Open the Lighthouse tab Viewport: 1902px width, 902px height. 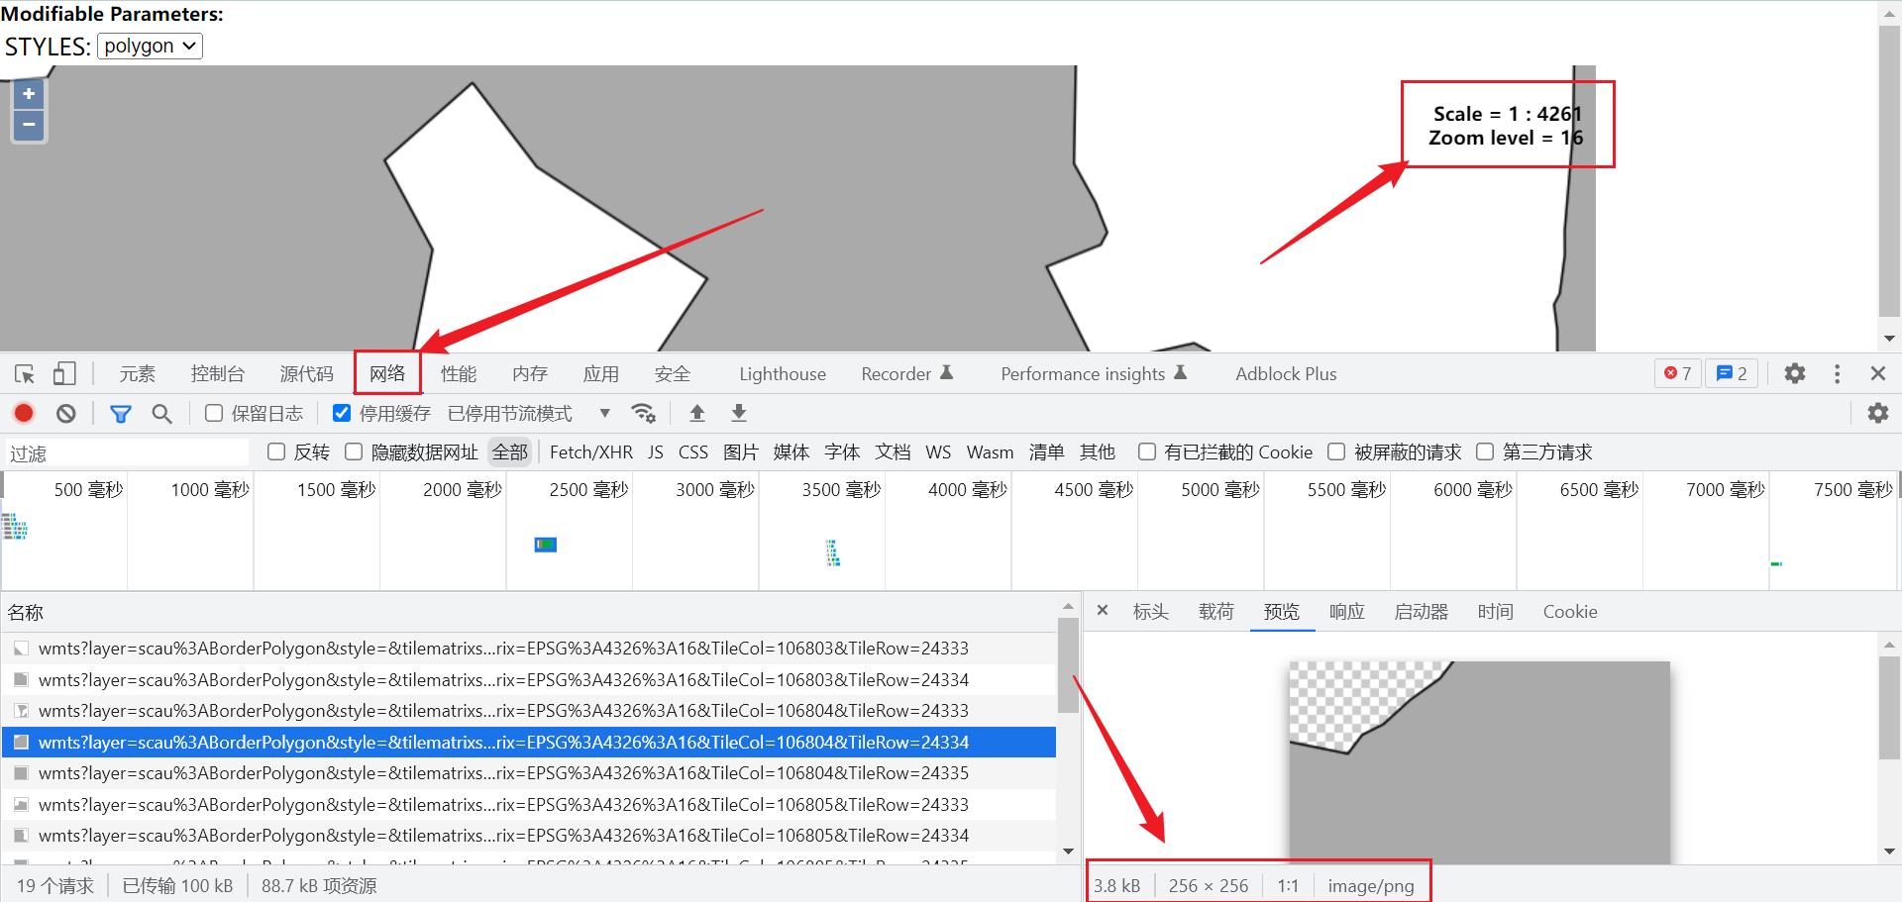[783, 373]
